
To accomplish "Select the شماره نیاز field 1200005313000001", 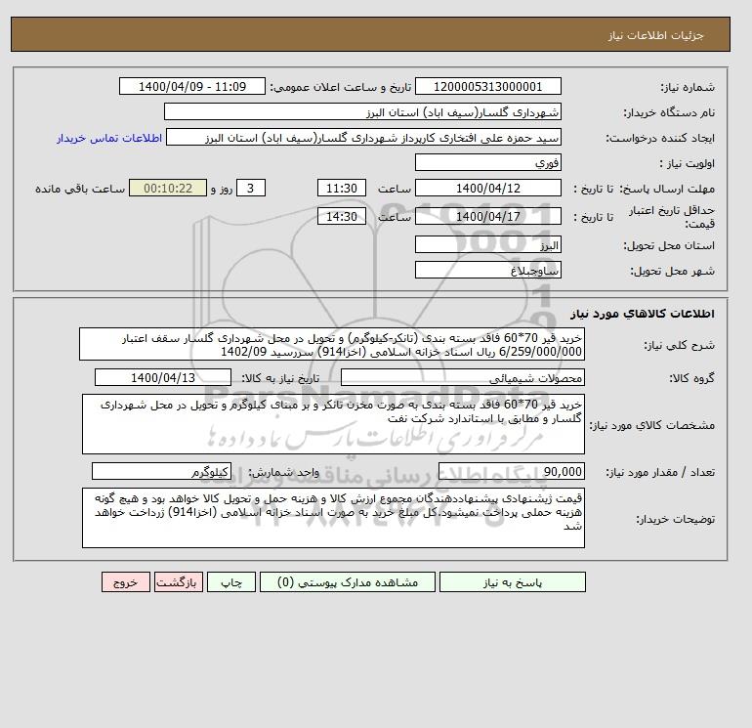I will coord(487,87).
